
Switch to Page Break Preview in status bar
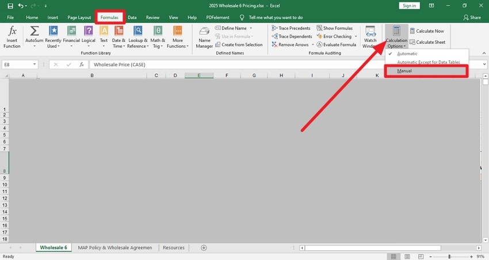point(421,257)
